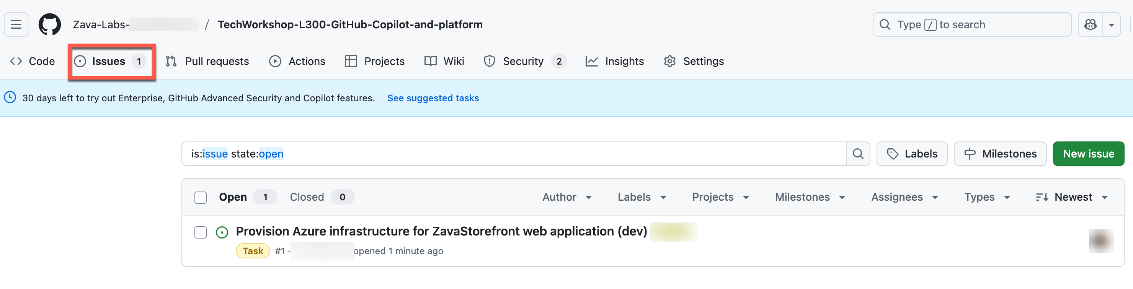Open the Copilot chat icon
This screenshot has width=1133, height=289.
(x=1091, y=24)
